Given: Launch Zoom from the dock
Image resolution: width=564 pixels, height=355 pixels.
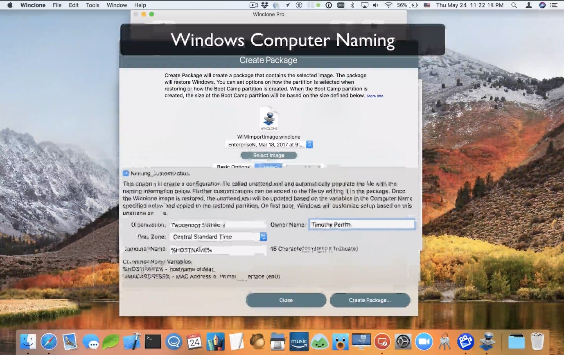Looking at the screenshot, I should (x=424, y=341).
